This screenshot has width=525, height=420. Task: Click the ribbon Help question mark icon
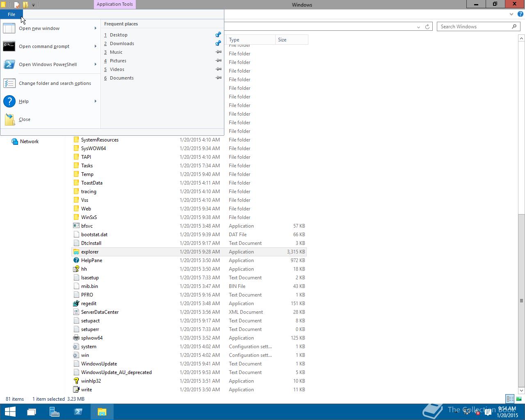pyautogui.click(x=520, y=14)
